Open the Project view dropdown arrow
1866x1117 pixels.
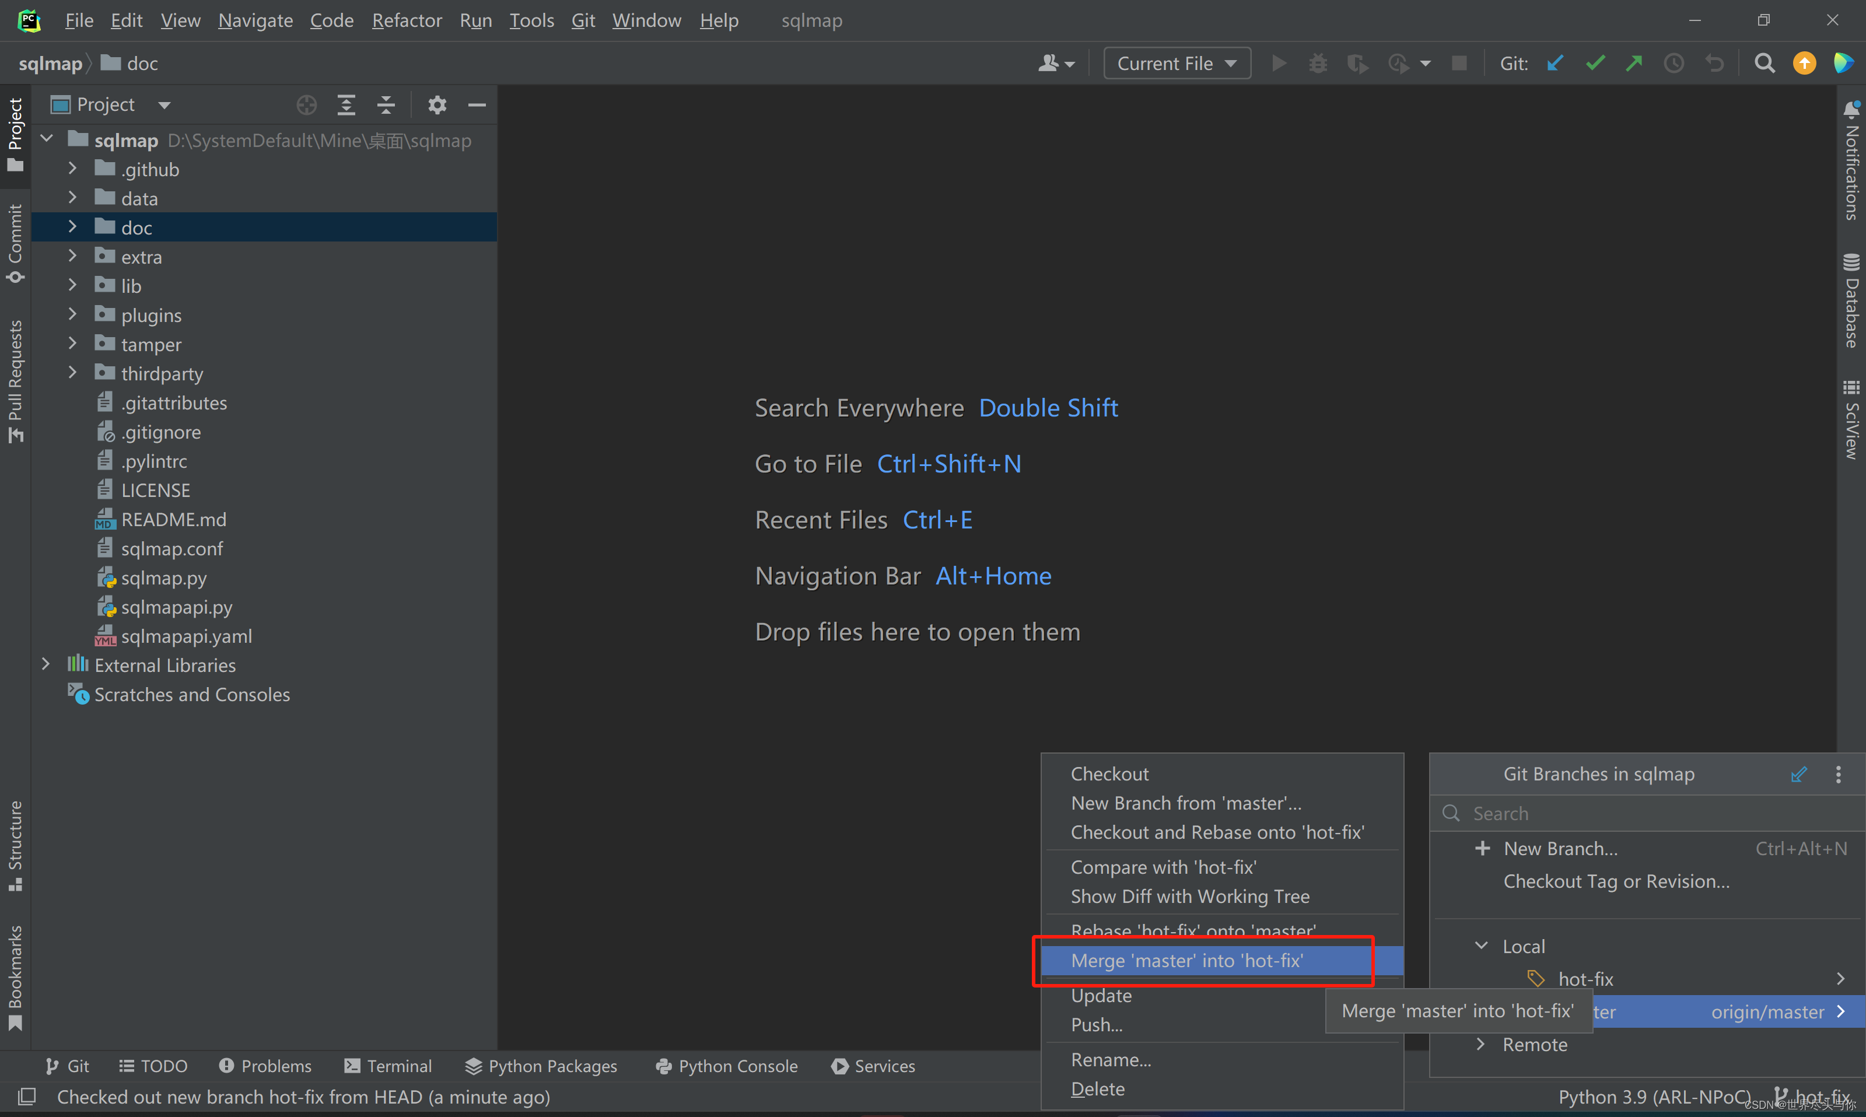tap(165, 106)
